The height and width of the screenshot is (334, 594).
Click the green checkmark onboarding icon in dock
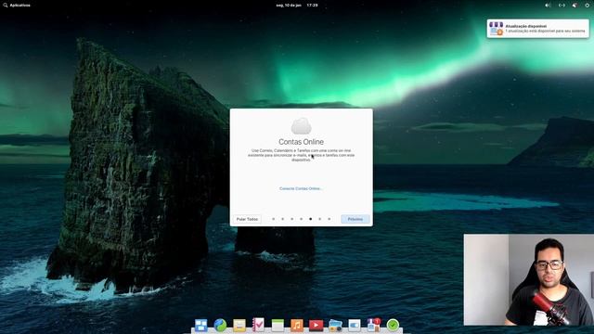point(393,325)
